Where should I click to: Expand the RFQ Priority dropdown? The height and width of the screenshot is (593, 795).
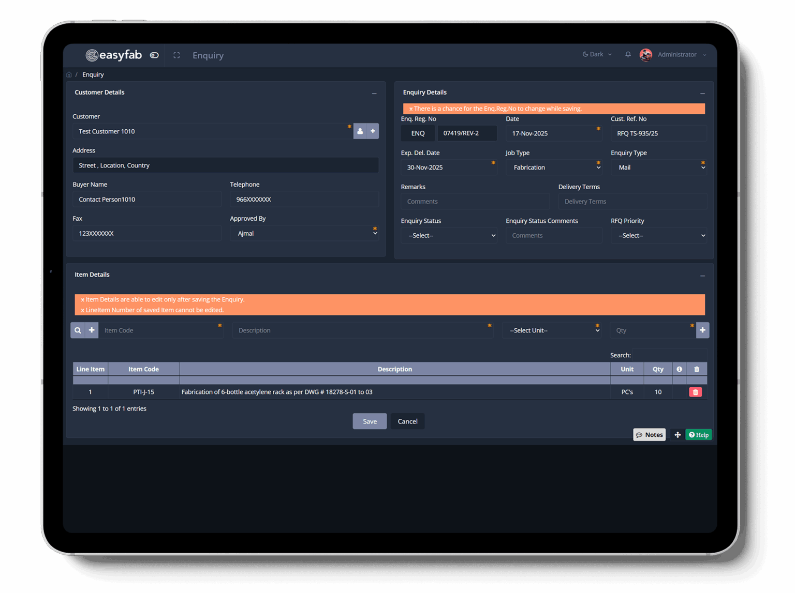click(x=658, y=236)
